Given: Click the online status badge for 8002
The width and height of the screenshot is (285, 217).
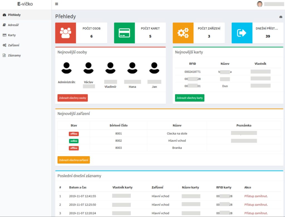Looking at the screenshot, I should pyautogui.click(x=74, y=141).
